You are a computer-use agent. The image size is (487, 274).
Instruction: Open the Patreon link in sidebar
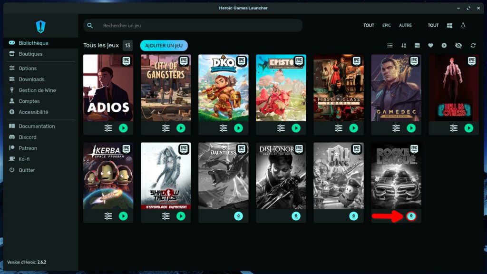pos(28,148)
